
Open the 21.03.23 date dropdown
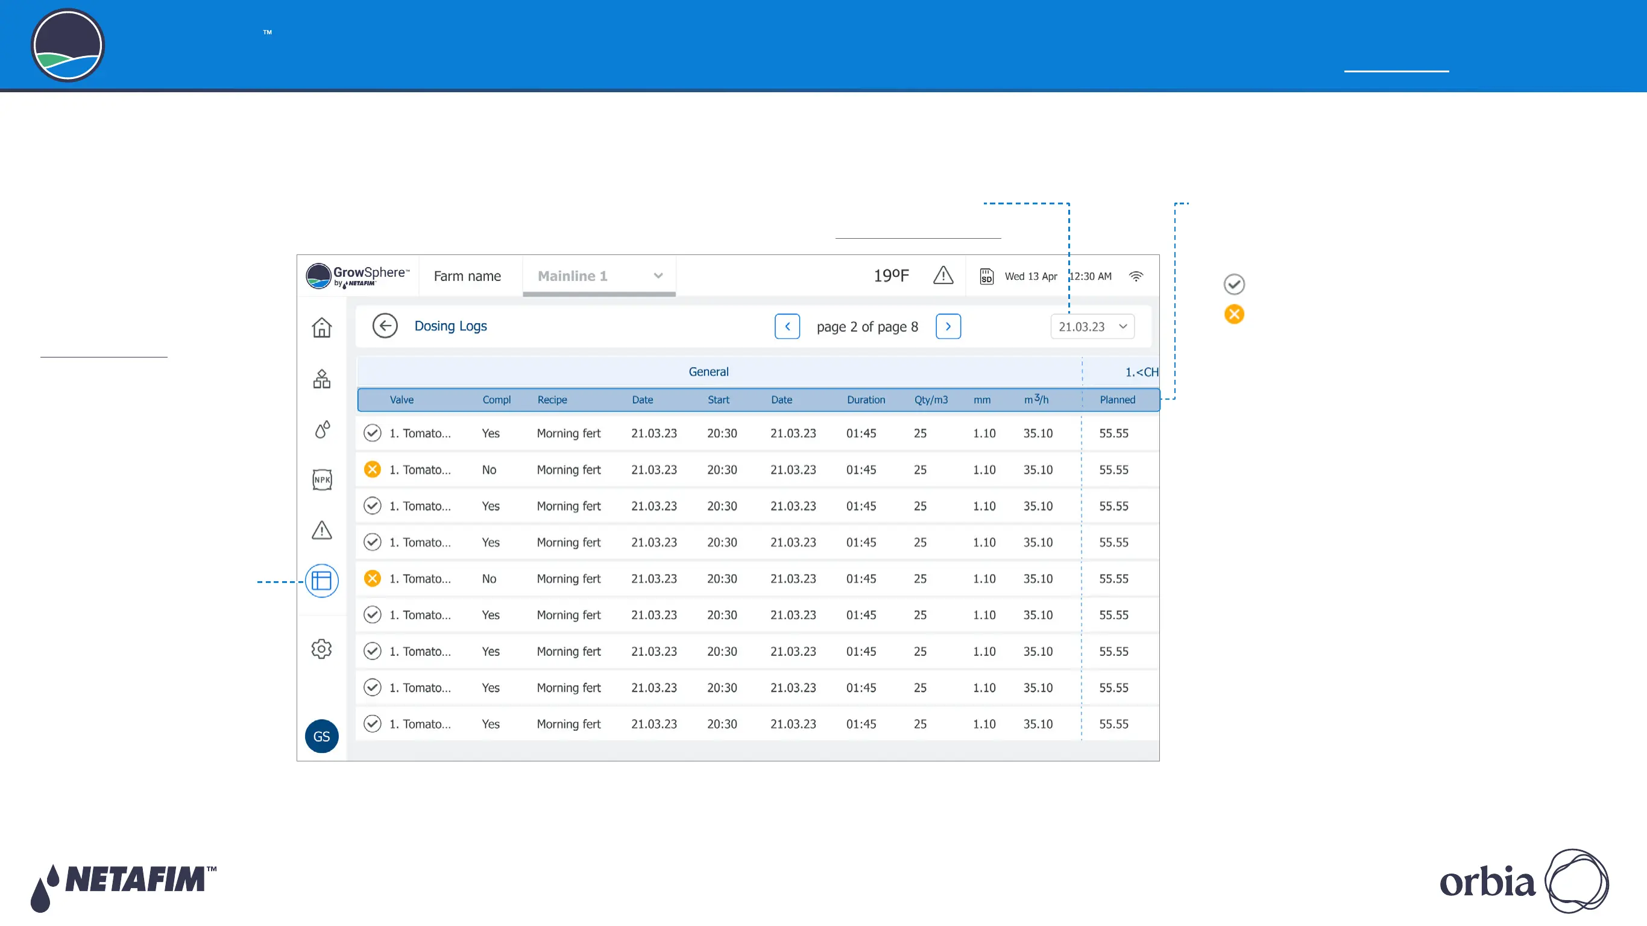click(x=1092, y=326)
